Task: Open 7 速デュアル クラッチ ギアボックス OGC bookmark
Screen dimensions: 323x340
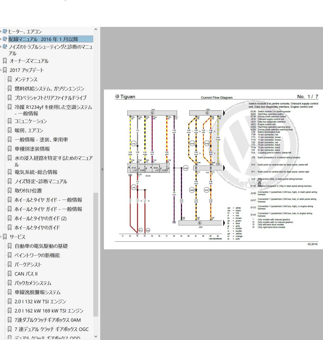Action: click(52, 329)
